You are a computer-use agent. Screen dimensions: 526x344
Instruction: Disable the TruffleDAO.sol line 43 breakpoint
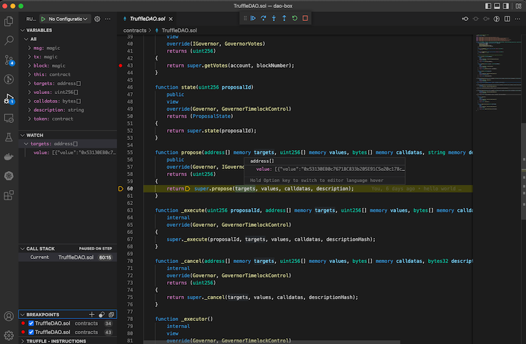coord(31,332)
